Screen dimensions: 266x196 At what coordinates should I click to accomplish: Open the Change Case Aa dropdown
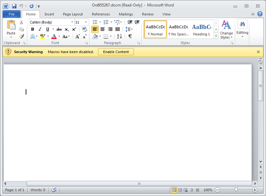[x=66, y=36]
